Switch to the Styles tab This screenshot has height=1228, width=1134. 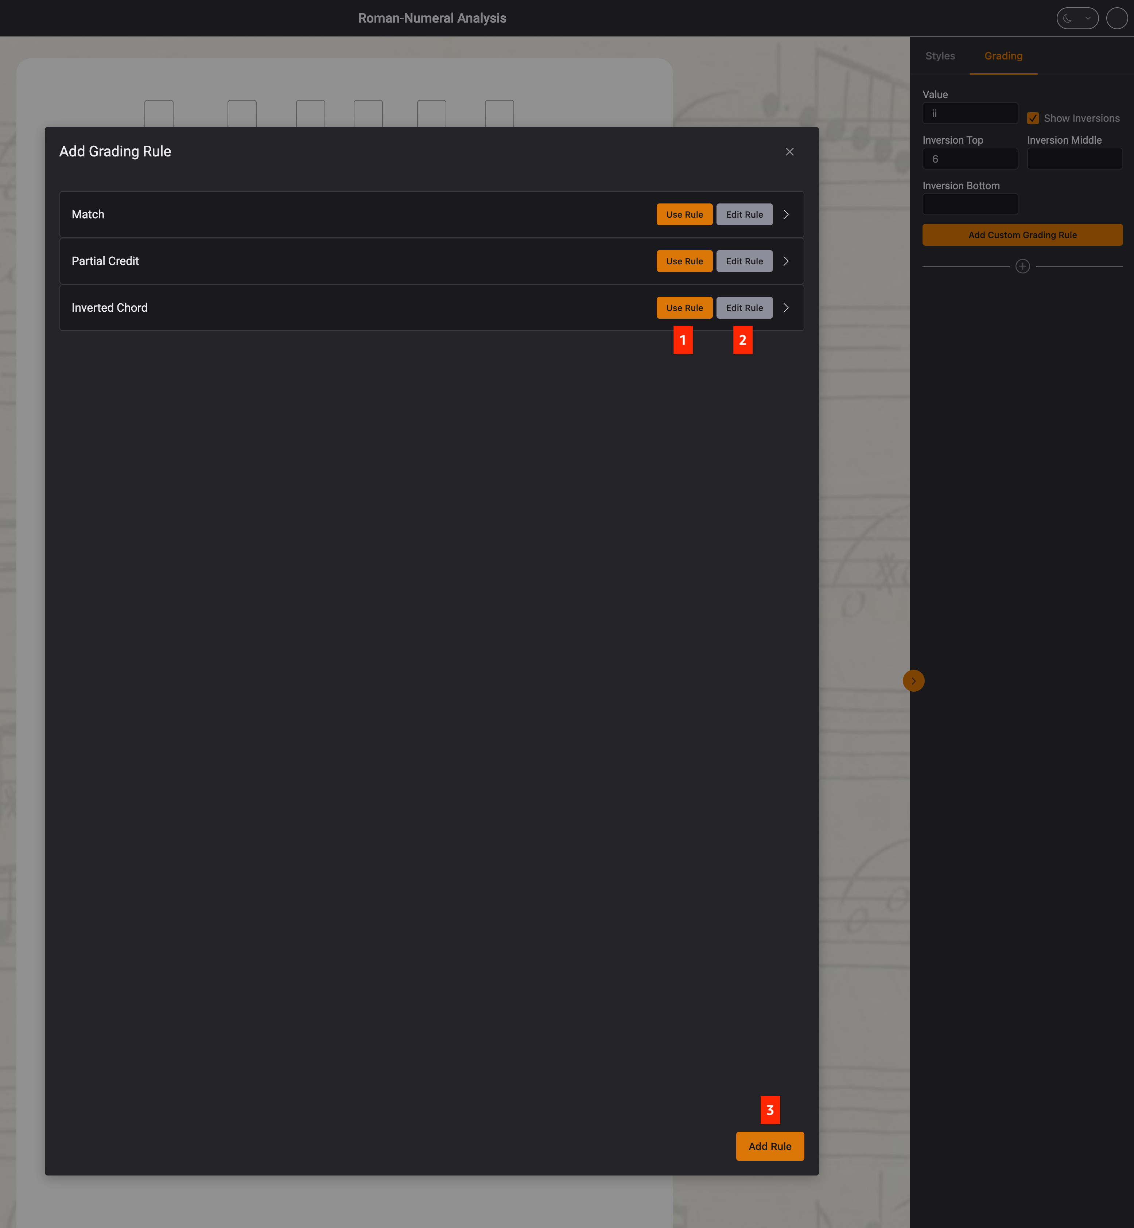point(940,56)
